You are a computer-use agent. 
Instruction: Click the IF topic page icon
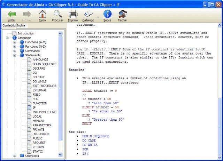[x=29, y=108]
